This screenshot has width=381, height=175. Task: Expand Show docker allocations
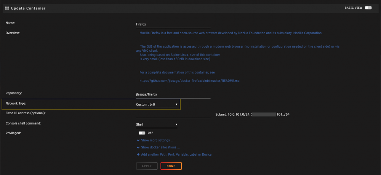pos(160,147)
